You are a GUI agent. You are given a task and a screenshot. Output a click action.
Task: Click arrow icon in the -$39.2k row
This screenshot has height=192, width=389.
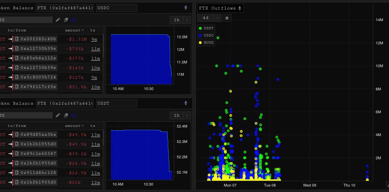coord(10,153)
